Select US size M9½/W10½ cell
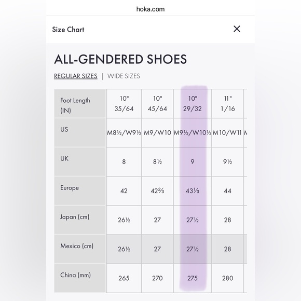 tap(193, 133)
